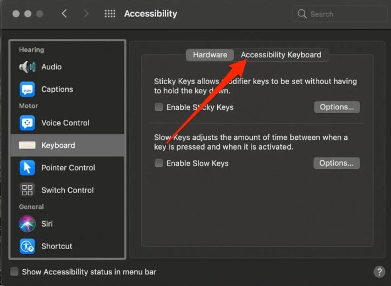Click the Audio speaker icon in sidebar
Viewport: 391px width, 286px height.
coord(27,67)
